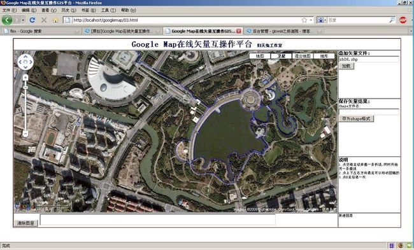414x250 pixels.
Task: Click the search magnifier icon
Action: click(x=392, y=20)
